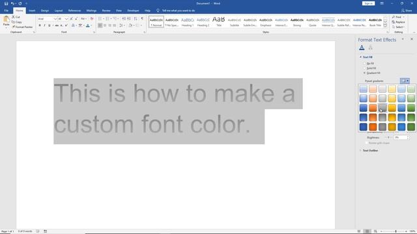Click the Sort icon in Paragraph group

tap(136, 19)
